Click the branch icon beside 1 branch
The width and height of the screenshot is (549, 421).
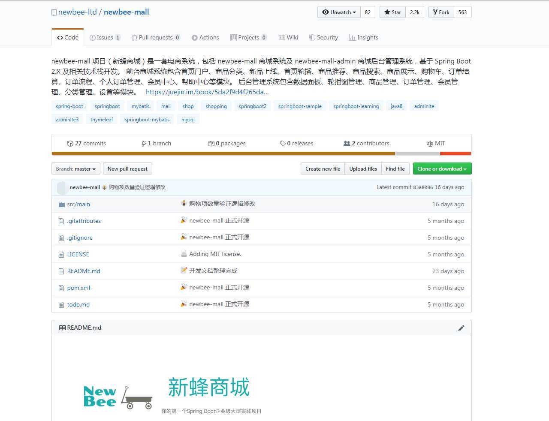[144, 144]
